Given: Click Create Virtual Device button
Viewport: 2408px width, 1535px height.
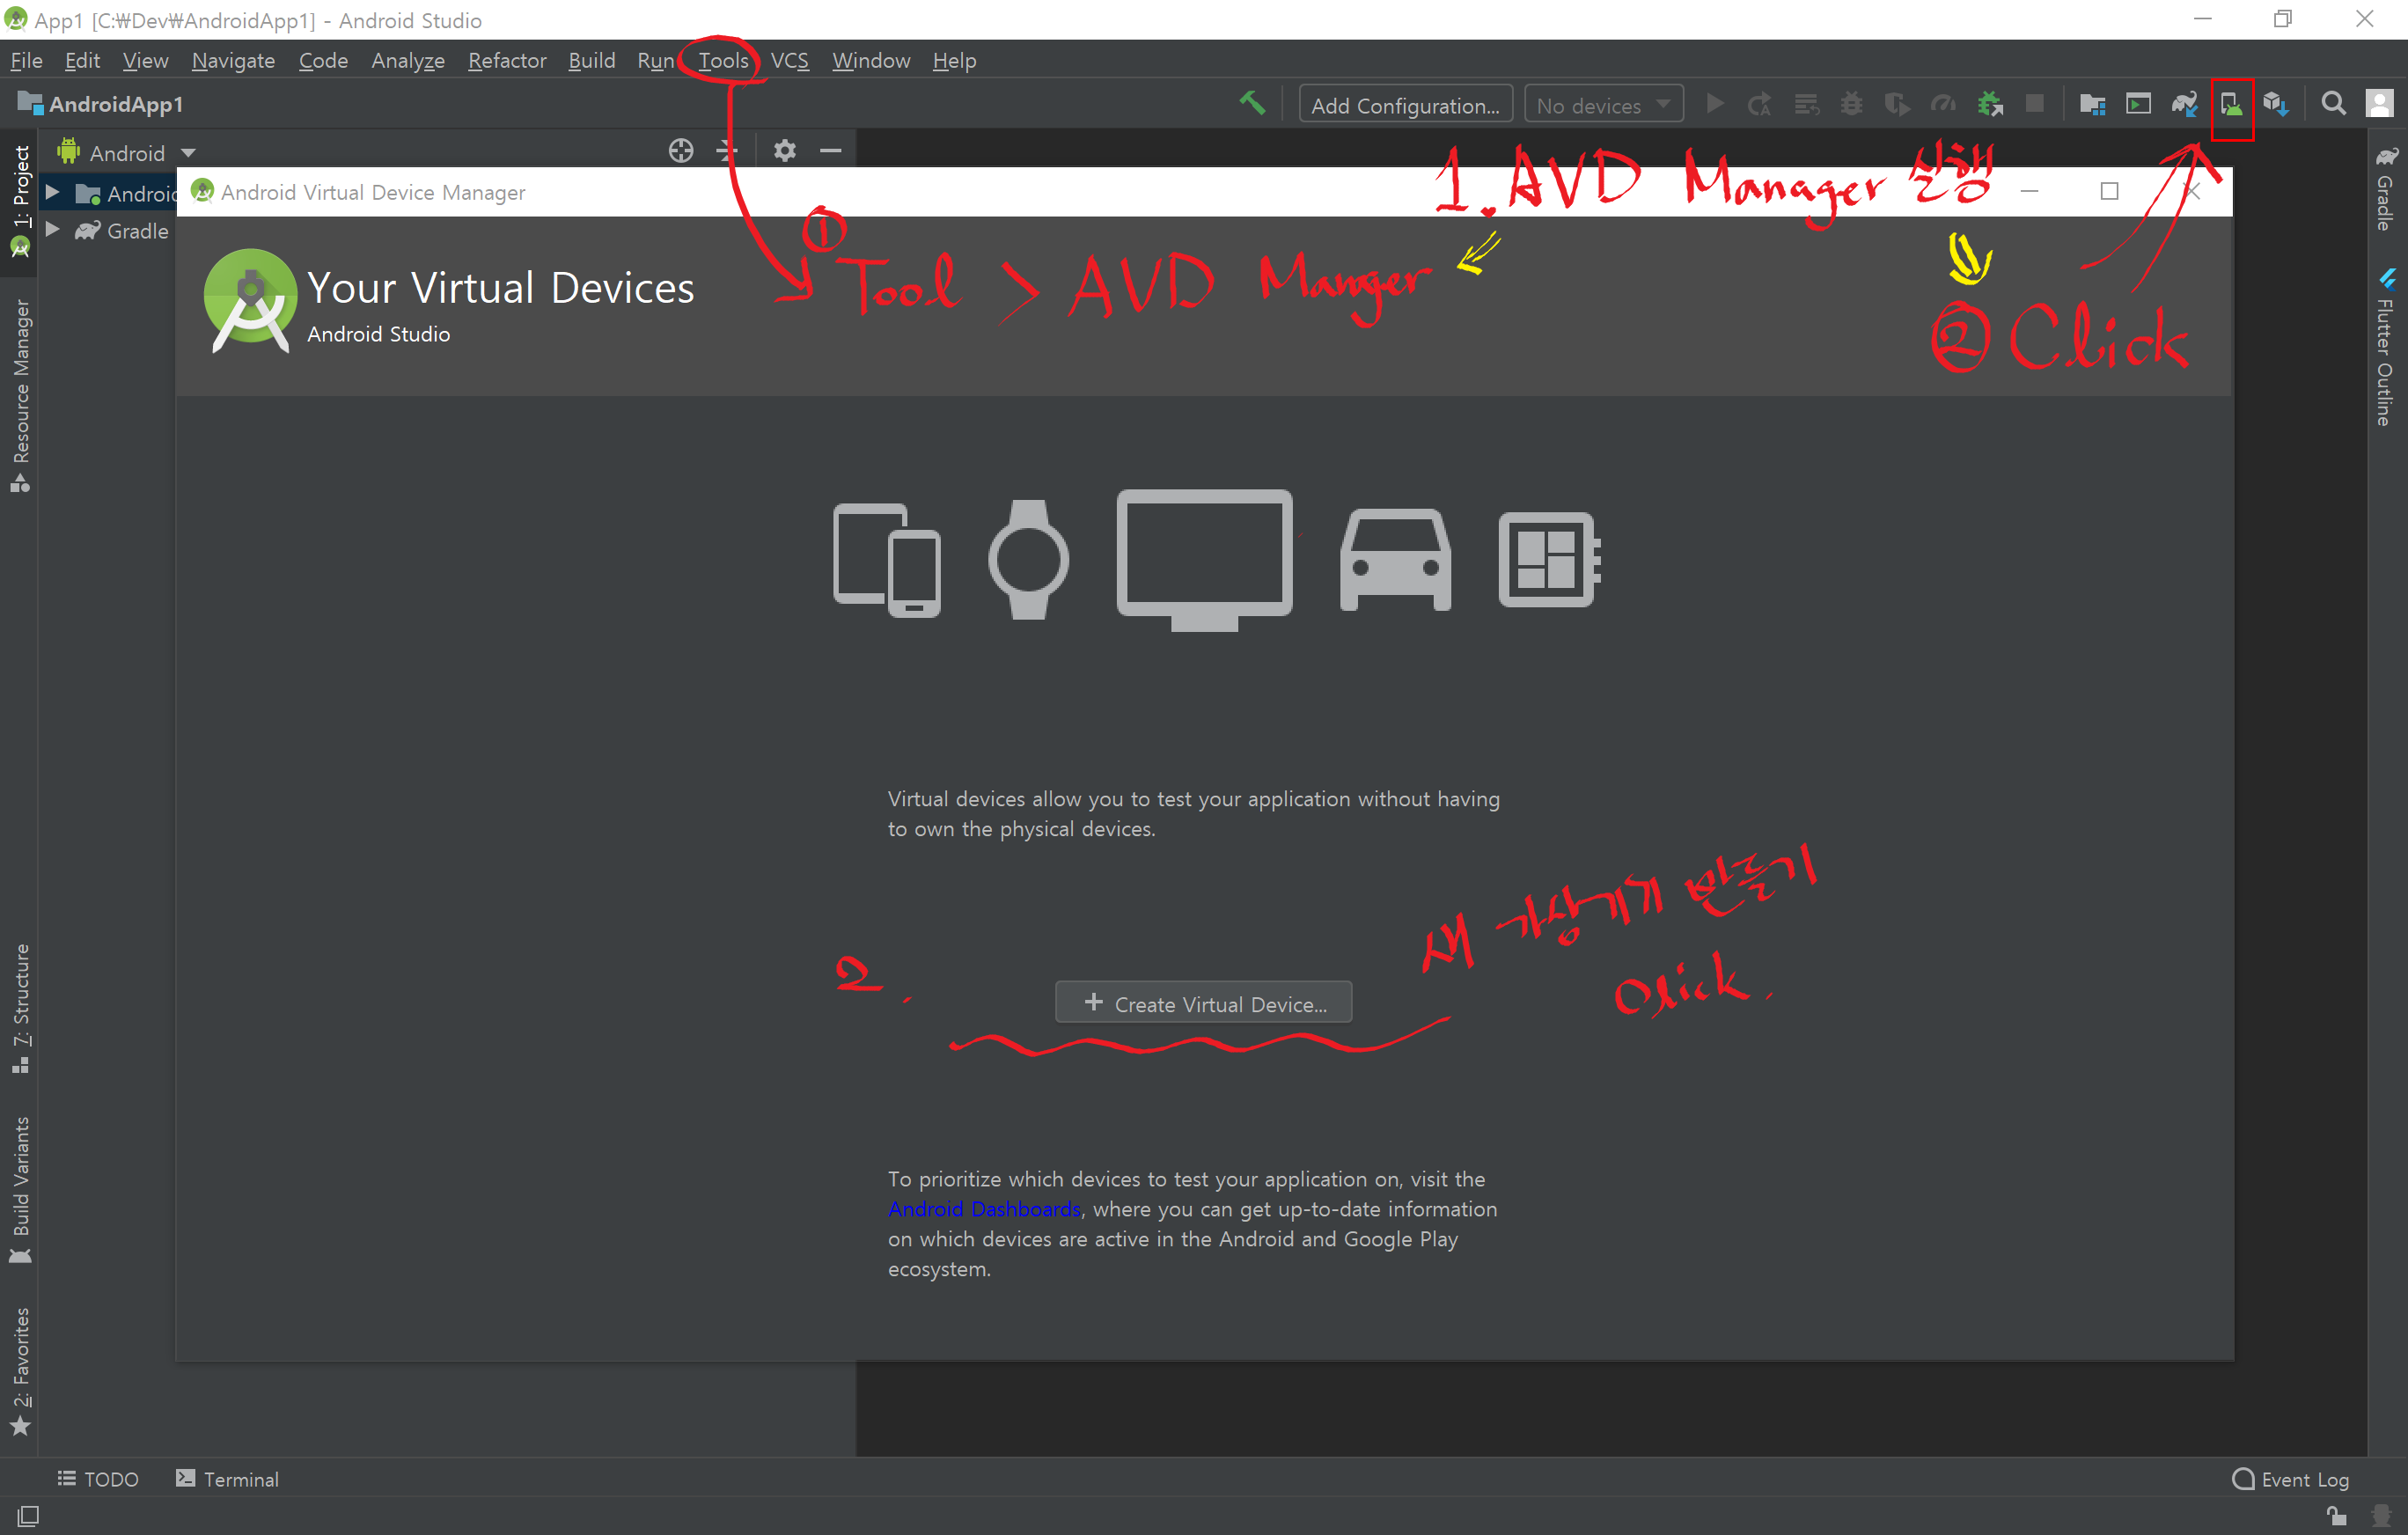Looking at the screenshot, I should point(1204,1003).
